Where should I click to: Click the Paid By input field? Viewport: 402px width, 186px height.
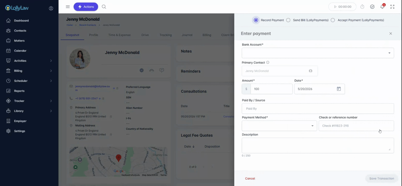(x=318, y=109)
